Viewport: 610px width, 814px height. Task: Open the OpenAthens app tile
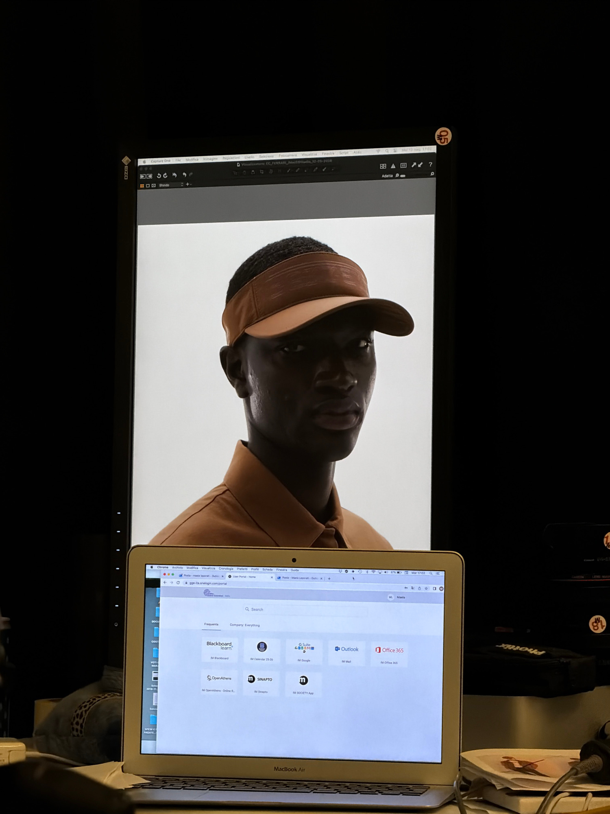[x=219, y=682]
